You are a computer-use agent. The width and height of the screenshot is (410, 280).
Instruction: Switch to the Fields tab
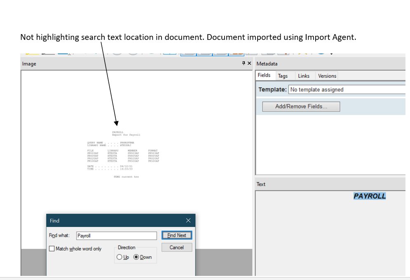click(264, 75)
